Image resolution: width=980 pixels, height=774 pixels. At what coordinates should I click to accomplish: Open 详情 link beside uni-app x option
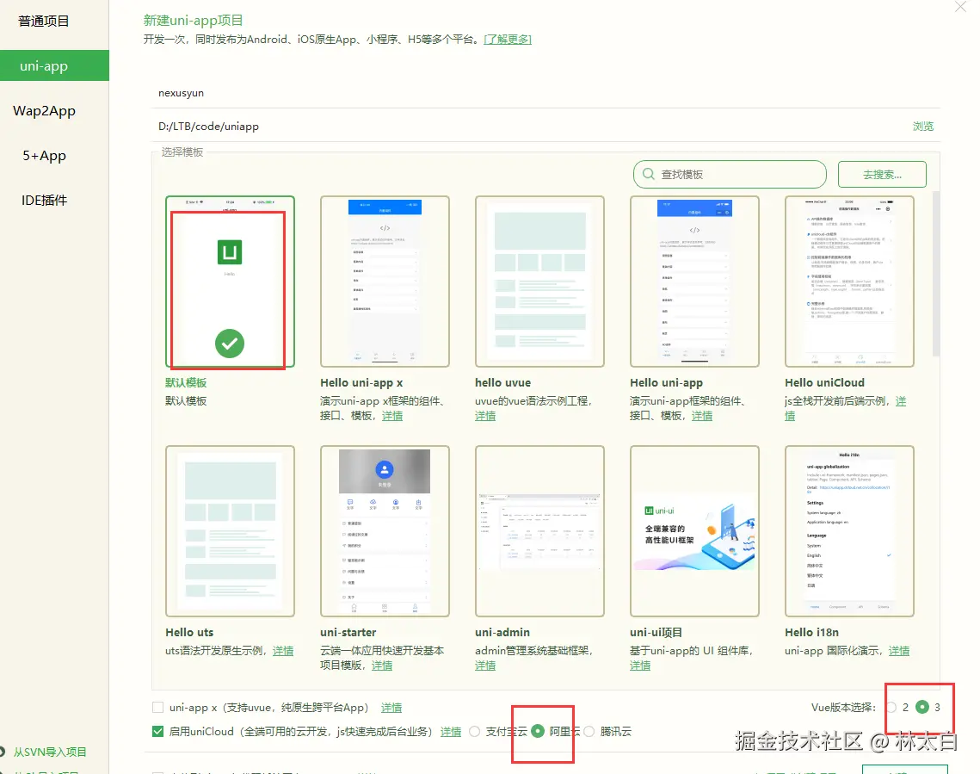pos(391,708)
